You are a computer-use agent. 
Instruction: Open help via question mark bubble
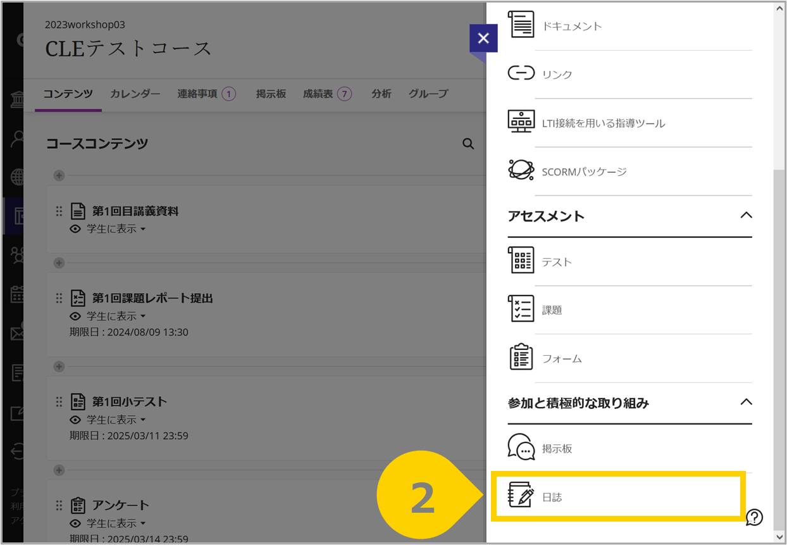click(755, 517)
